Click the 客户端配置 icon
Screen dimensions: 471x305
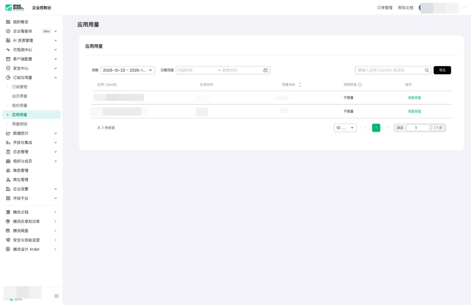click(x=8, y=59)
